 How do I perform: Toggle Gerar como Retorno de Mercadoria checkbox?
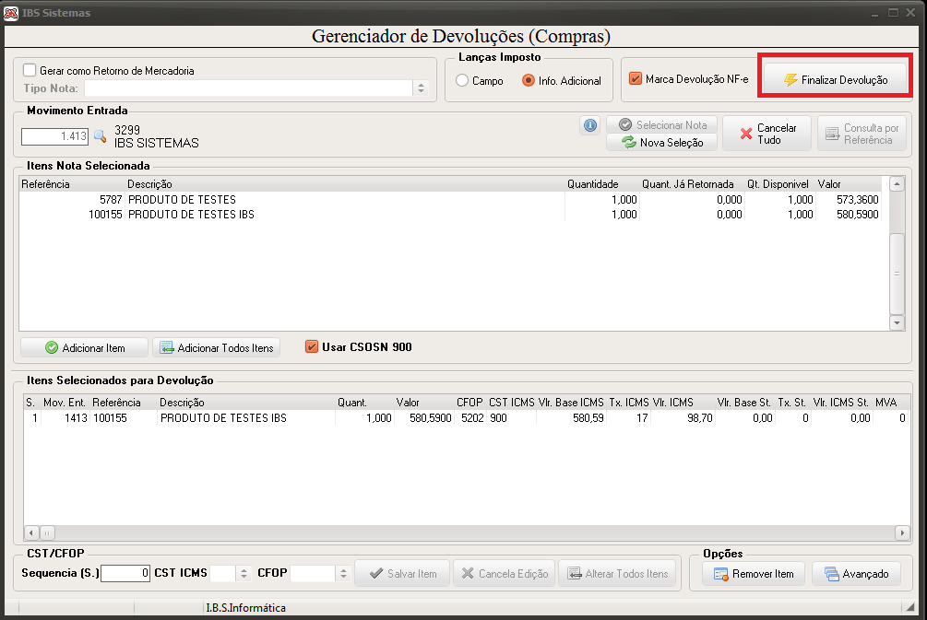pyautogui.click(x=30, y=70)
